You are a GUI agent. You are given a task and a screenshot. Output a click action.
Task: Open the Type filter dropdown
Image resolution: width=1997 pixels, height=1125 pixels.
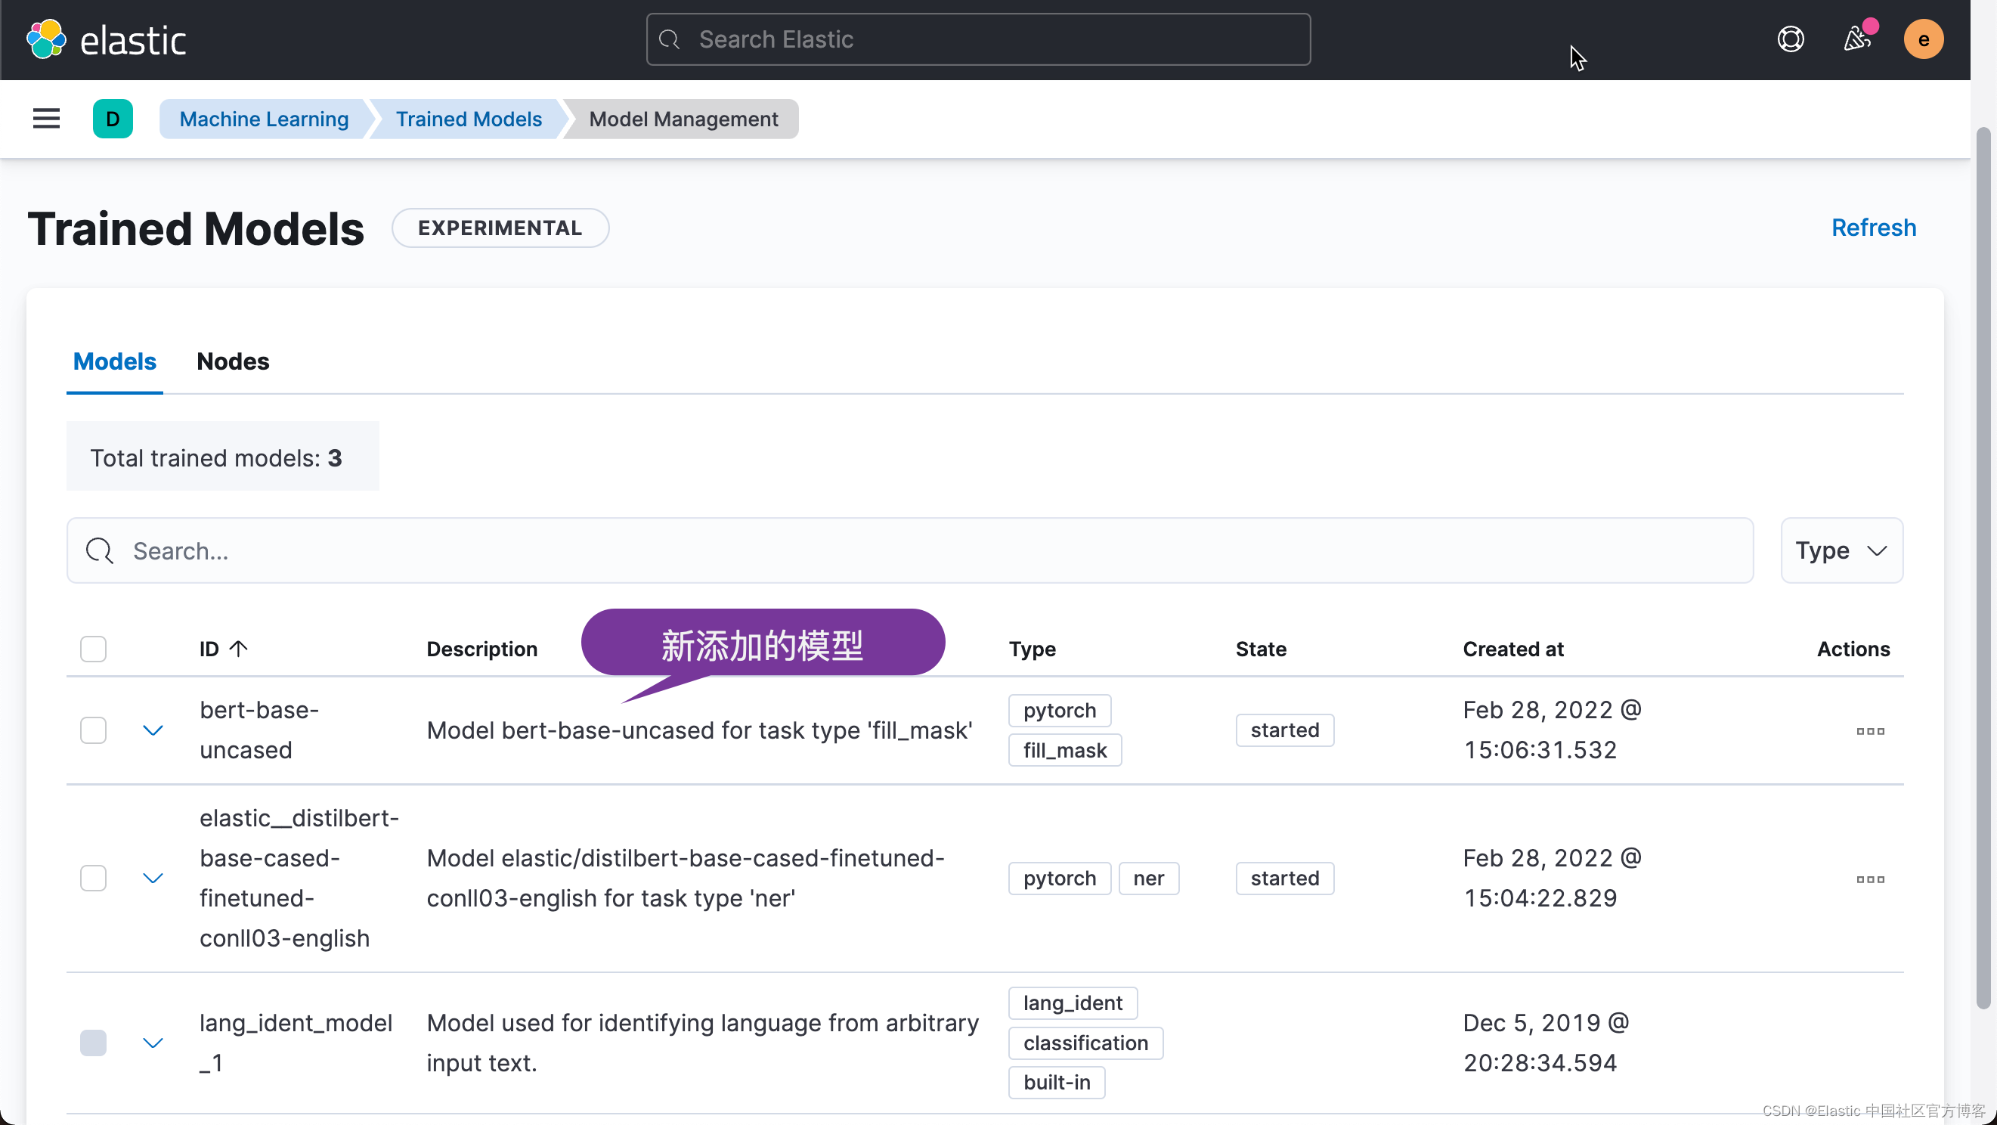(1841, 550)
